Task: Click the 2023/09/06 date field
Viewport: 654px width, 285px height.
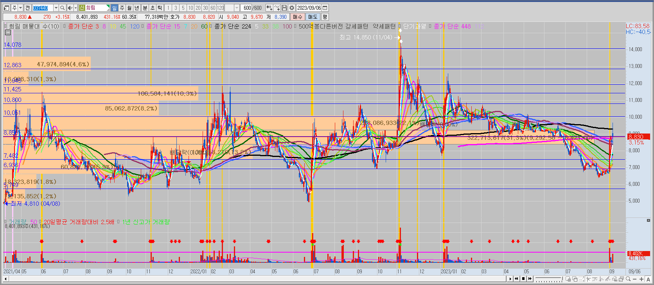Action: [x=309, y=8]
